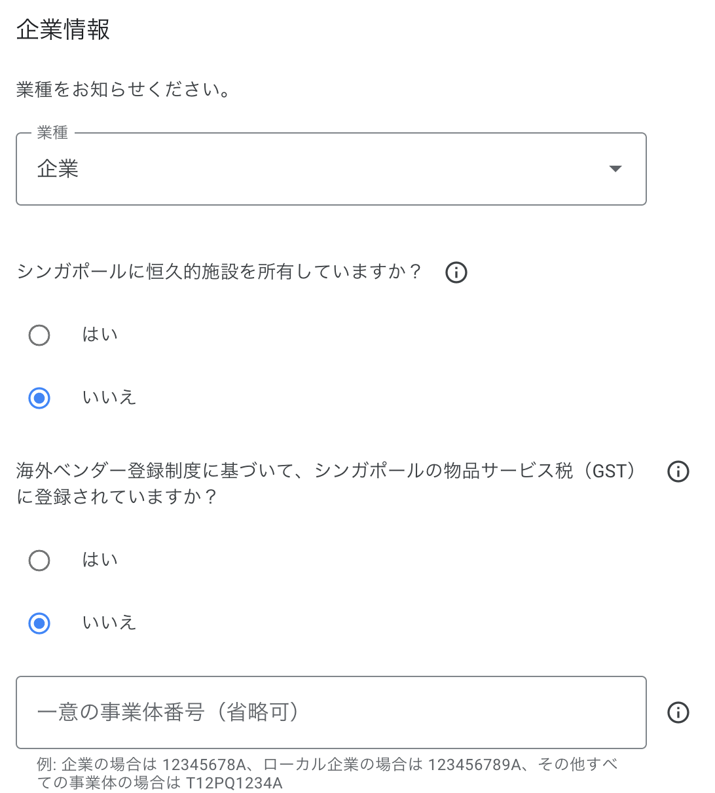Choose はい radio circle for GST registration
This screenshot has width=715, height=793.
point(39,561)
